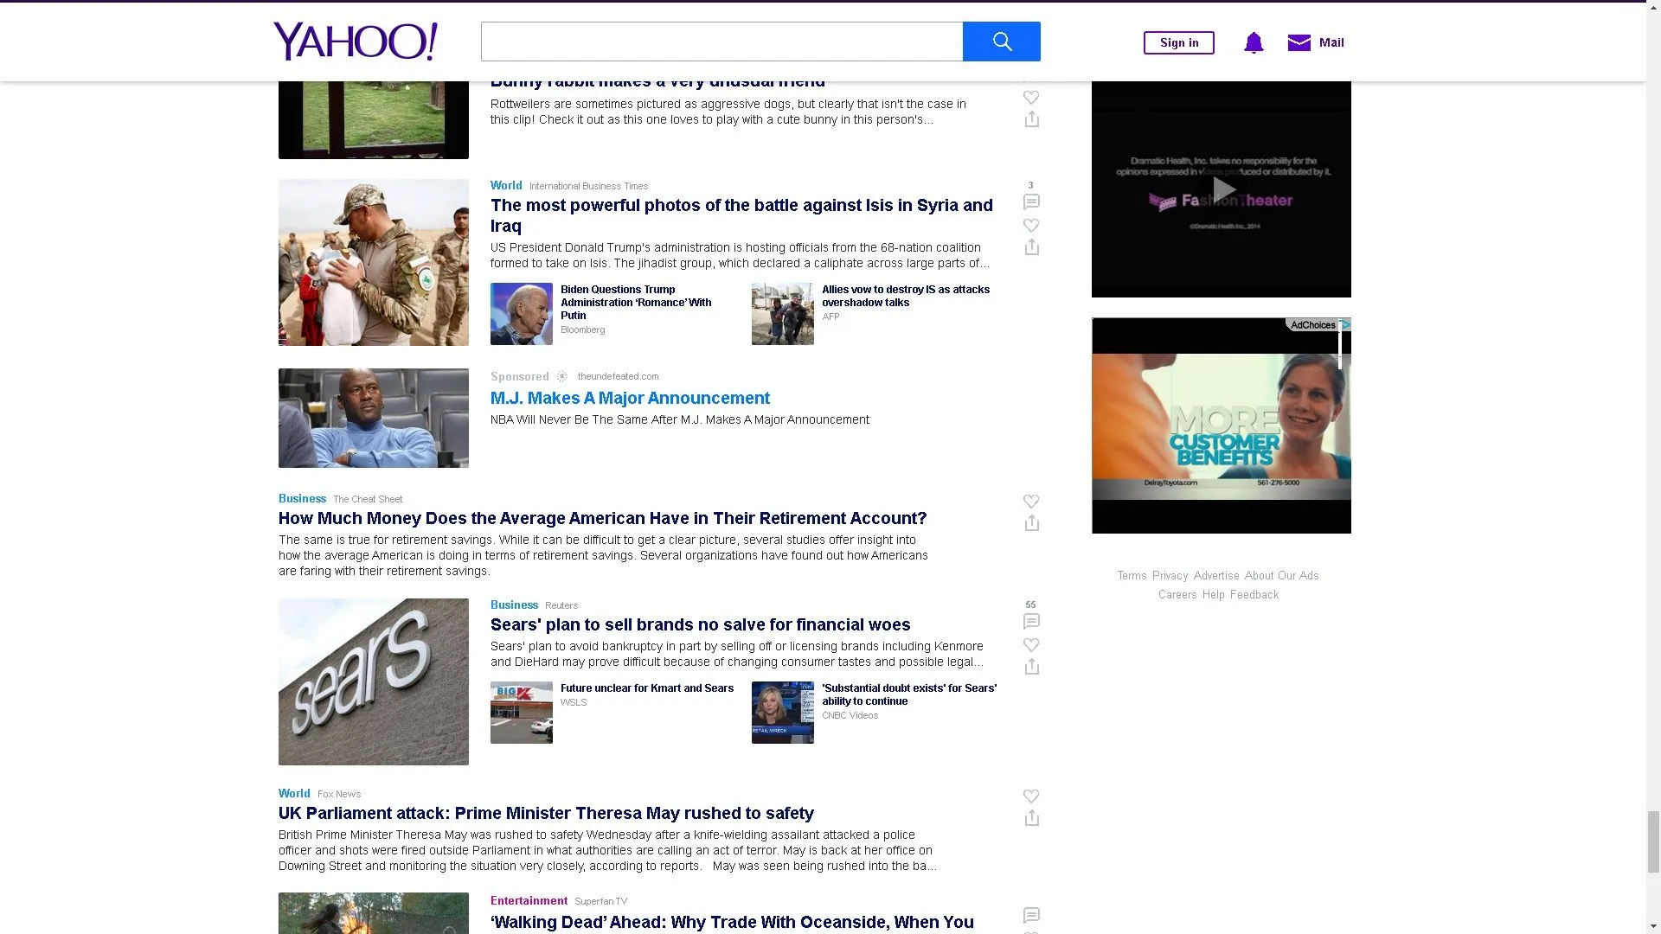
Task: Like the Sears brands article
Action: coord(1030,645)
